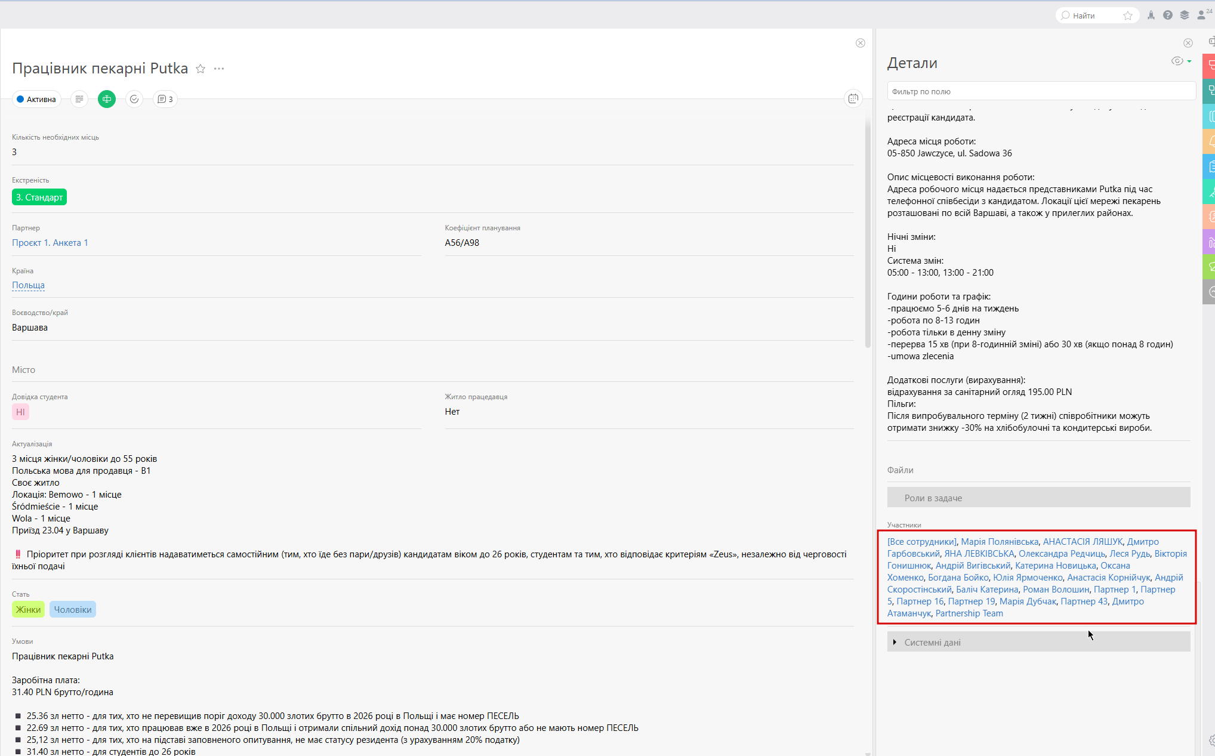Screen dimensions: 1215x756
Task: Focus the Фильтр по полю input field
Action: [x=1041, y=91]
